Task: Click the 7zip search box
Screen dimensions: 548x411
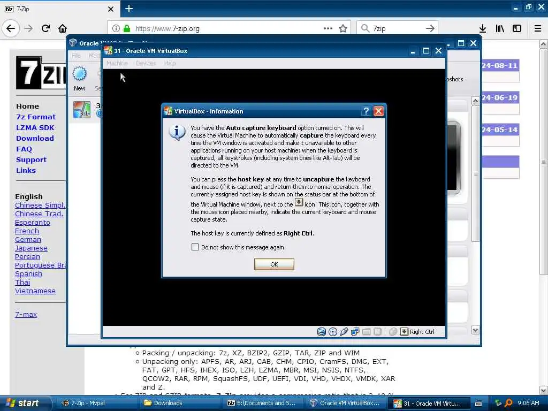Action: tap(397, 28)
